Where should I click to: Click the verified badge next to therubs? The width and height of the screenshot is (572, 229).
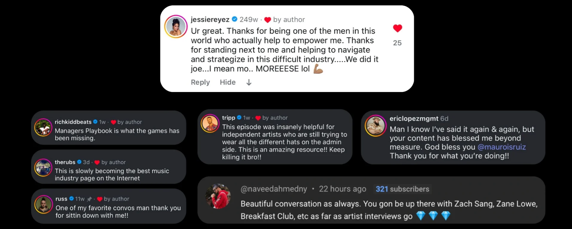click(79, 162)
